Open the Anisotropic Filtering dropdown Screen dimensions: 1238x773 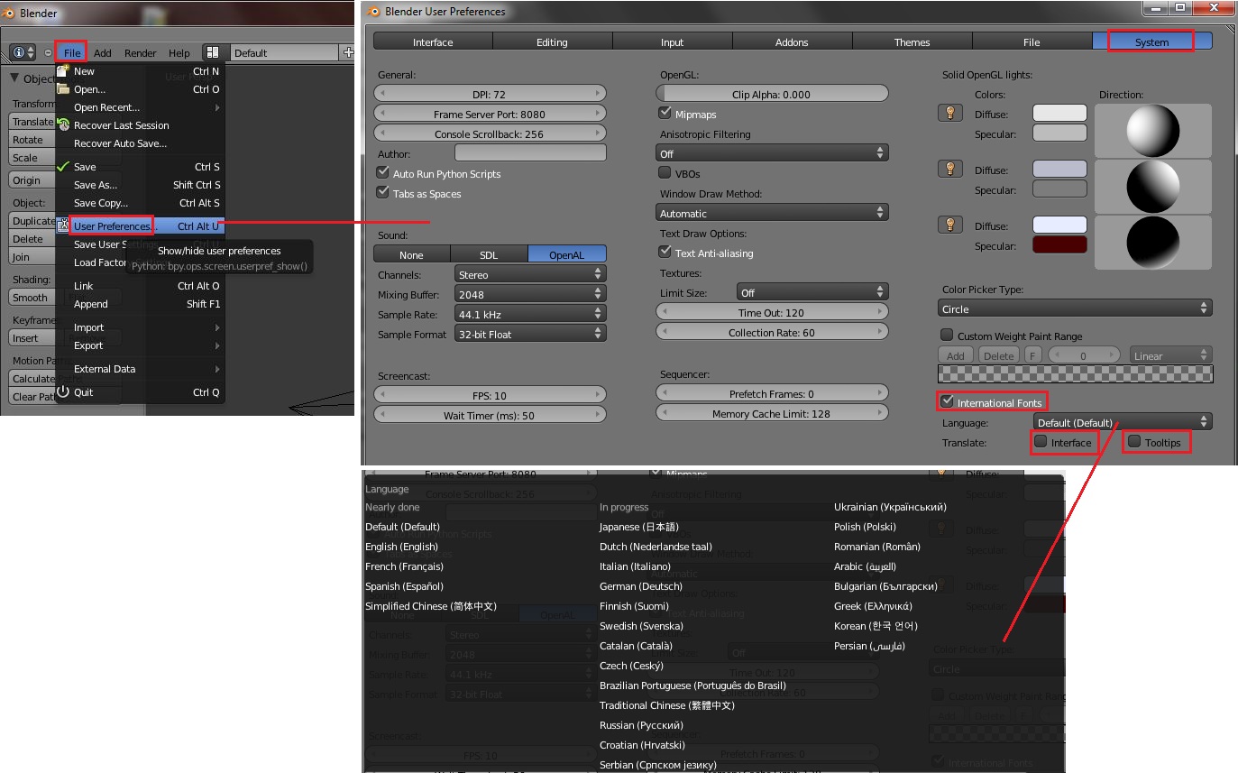pyautogui.click(x=774, y=153)
